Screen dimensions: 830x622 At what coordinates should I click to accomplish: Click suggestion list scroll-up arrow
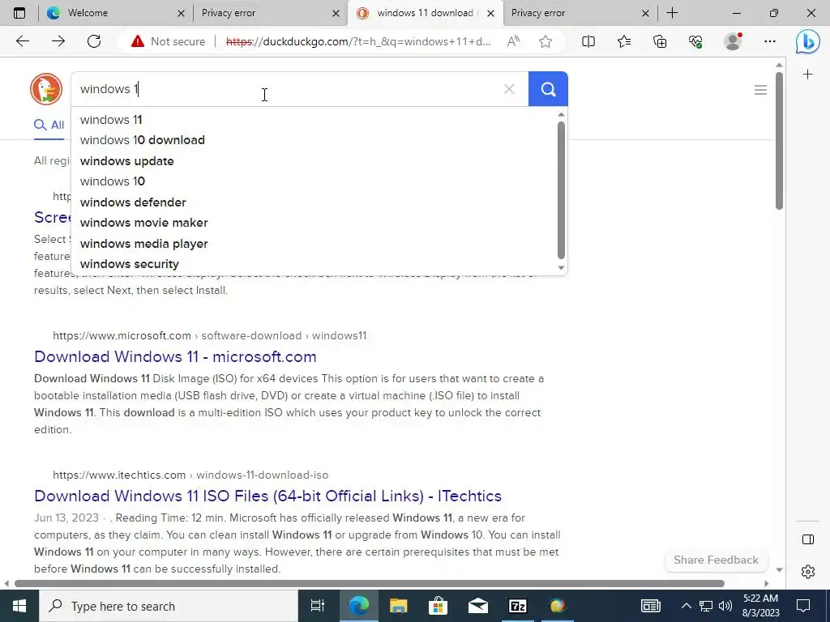point(561,115)
